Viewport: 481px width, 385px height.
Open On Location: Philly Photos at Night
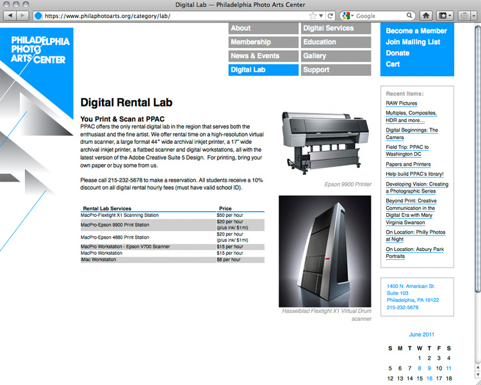(416, 235)
